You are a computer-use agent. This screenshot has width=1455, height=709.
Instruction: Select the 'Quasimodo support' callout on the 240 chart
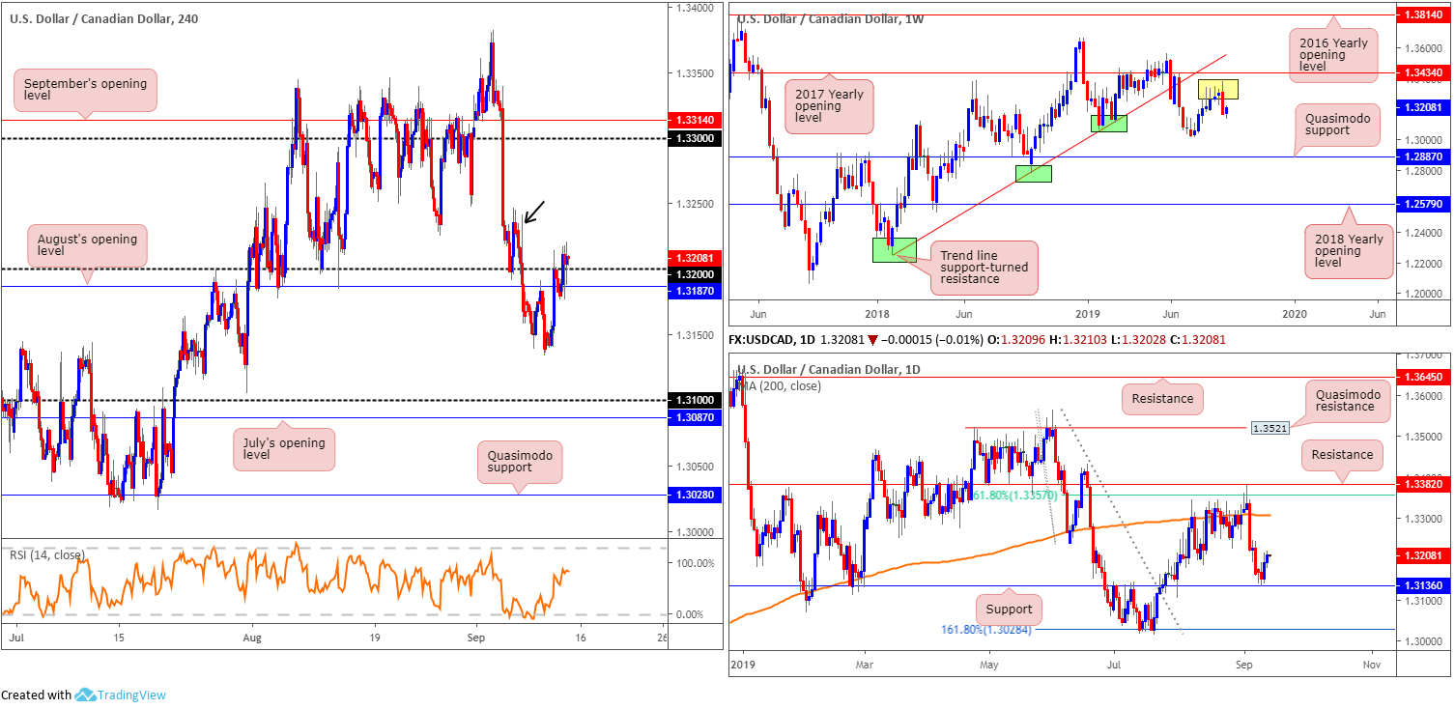(520, 462)
